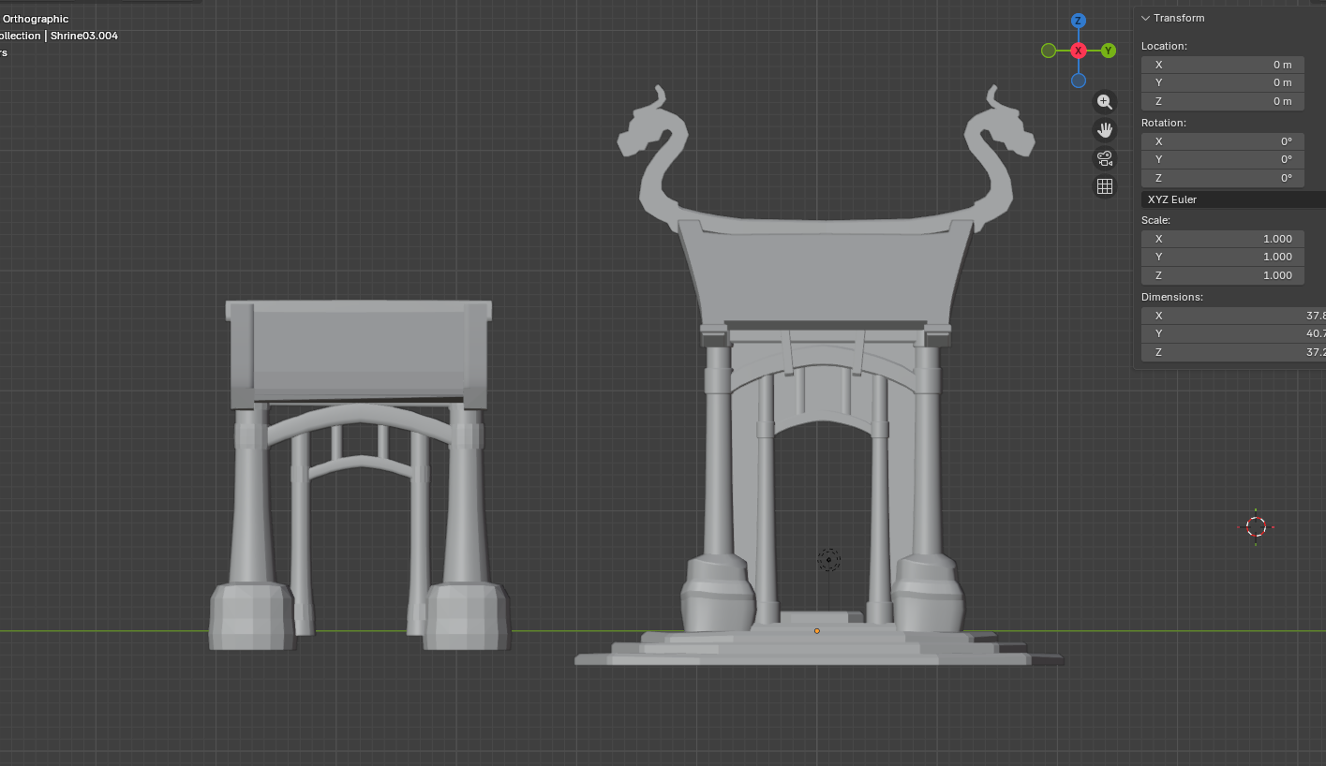
Task: Toggle the camera view icon
Action: coord(1105,158)
